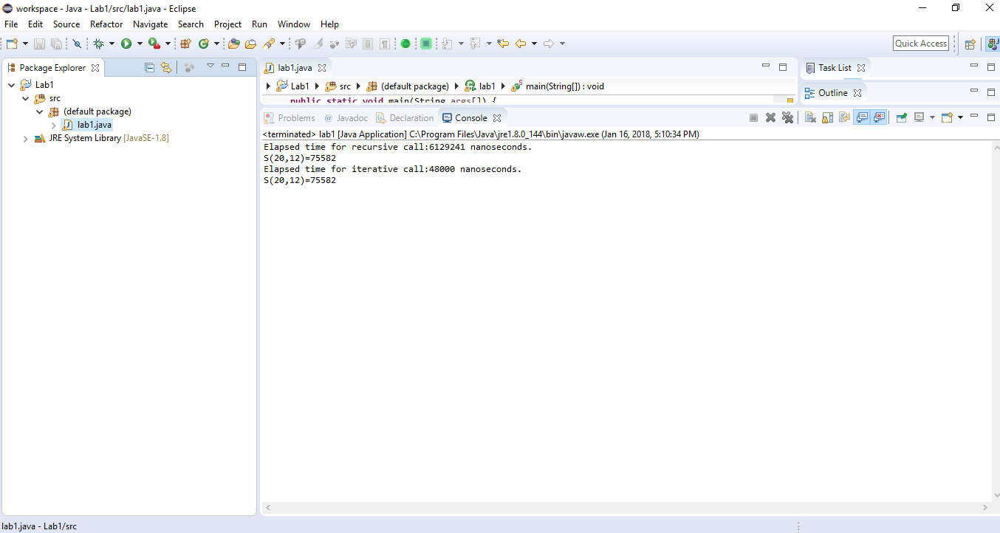Image resolution: width=1000 pixels, height=533 pixels.
Task: Click the Pin Console icon
Action: pyautogui.click(x=901, y=117)
